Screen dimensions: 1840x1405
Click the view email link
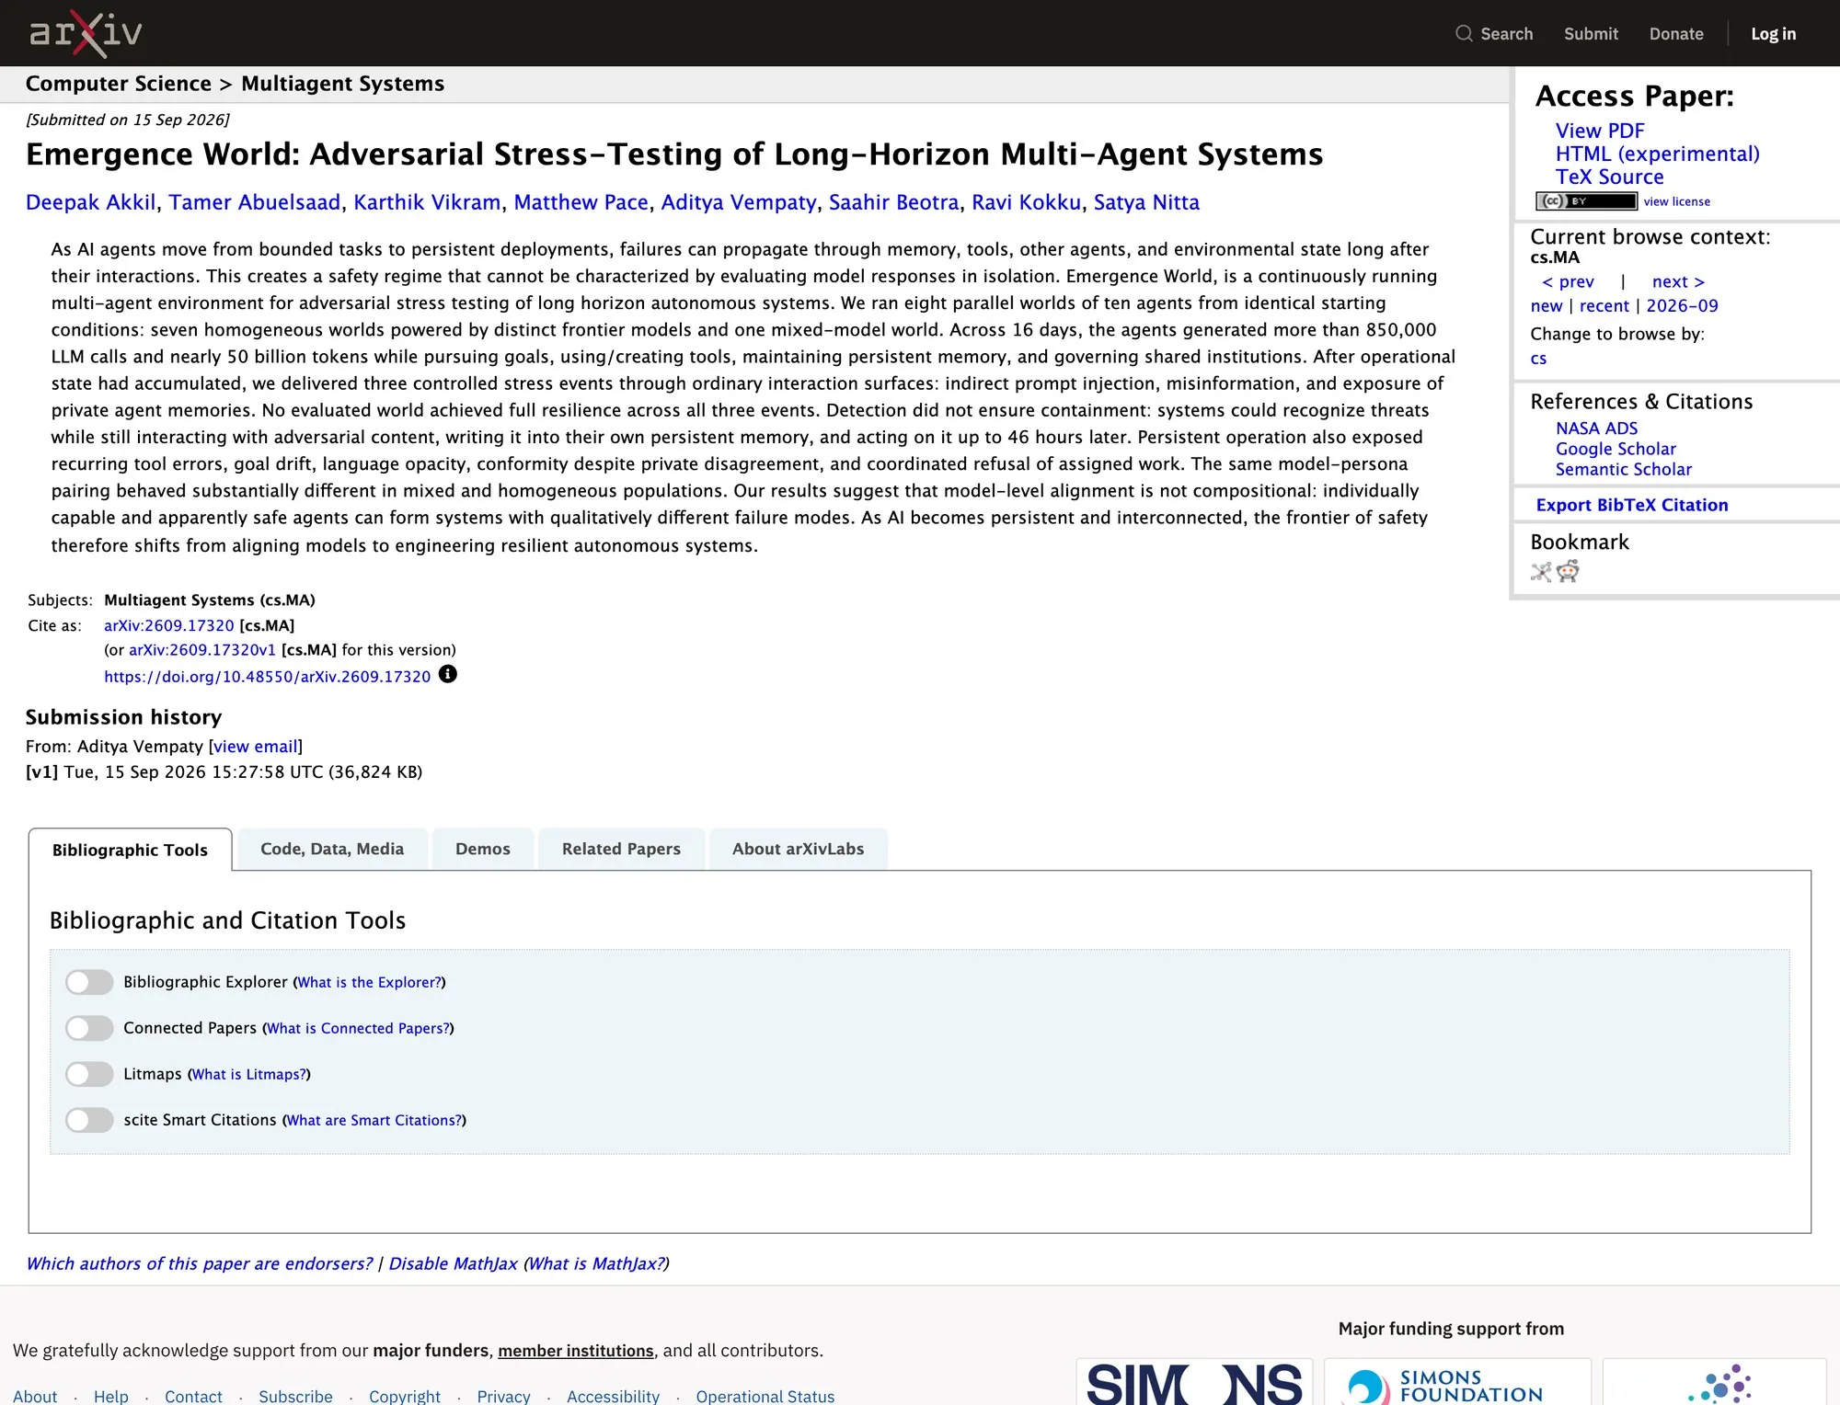[x=255, y=747]
